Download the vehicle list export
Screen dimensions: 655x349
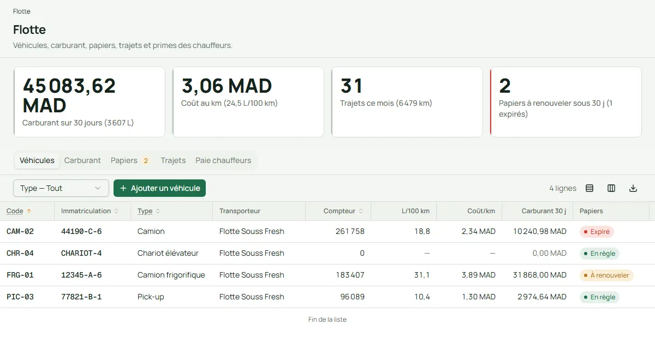coord(633,188)
